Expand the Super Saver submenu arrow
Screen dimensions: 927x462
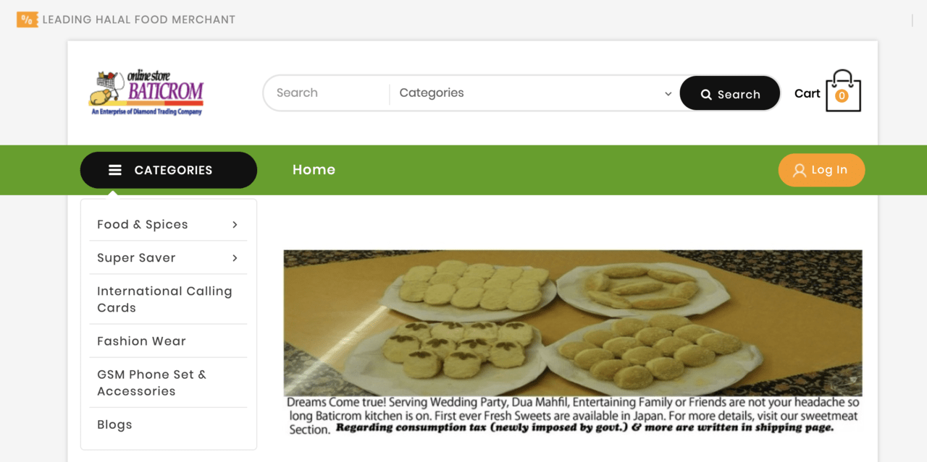point(235,258)
